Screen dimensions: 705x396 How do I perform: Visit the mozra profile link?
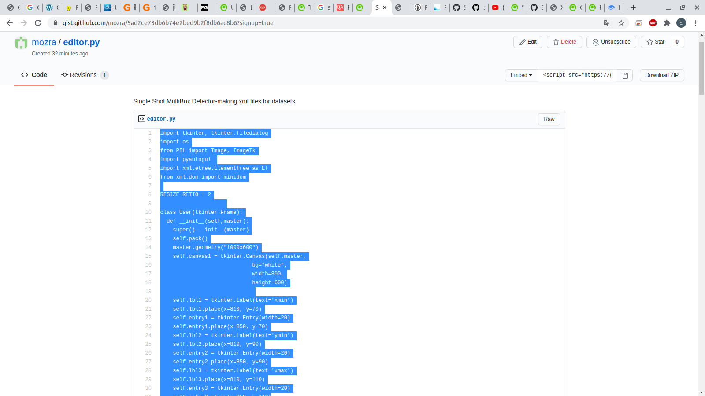coord(44,42)
